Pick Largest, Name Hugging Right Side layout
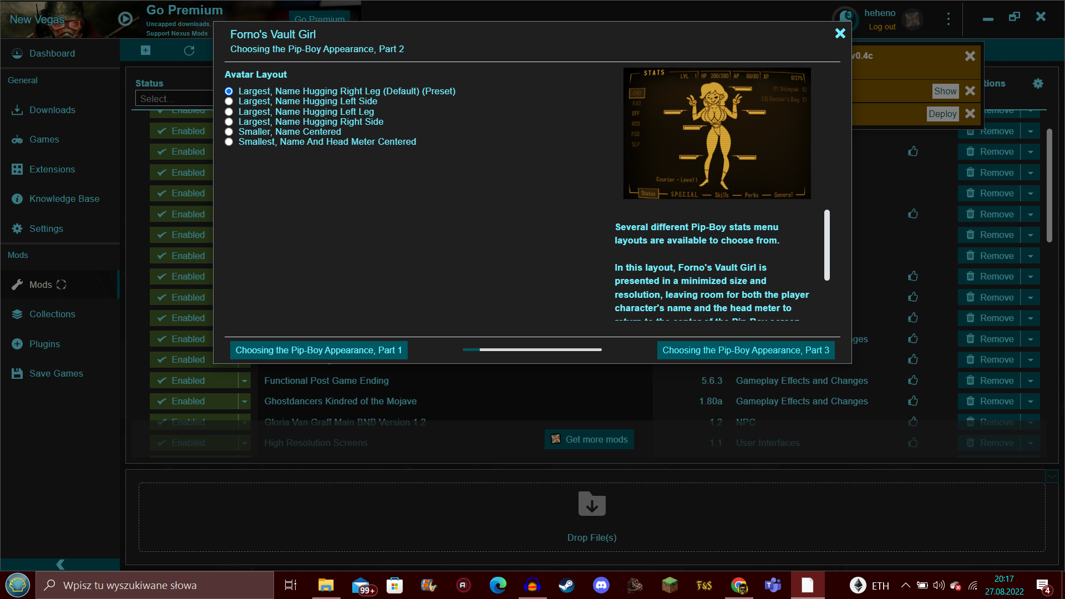Screen dimensions: 1065x599 pyautogui.click(x=229, y=122)
